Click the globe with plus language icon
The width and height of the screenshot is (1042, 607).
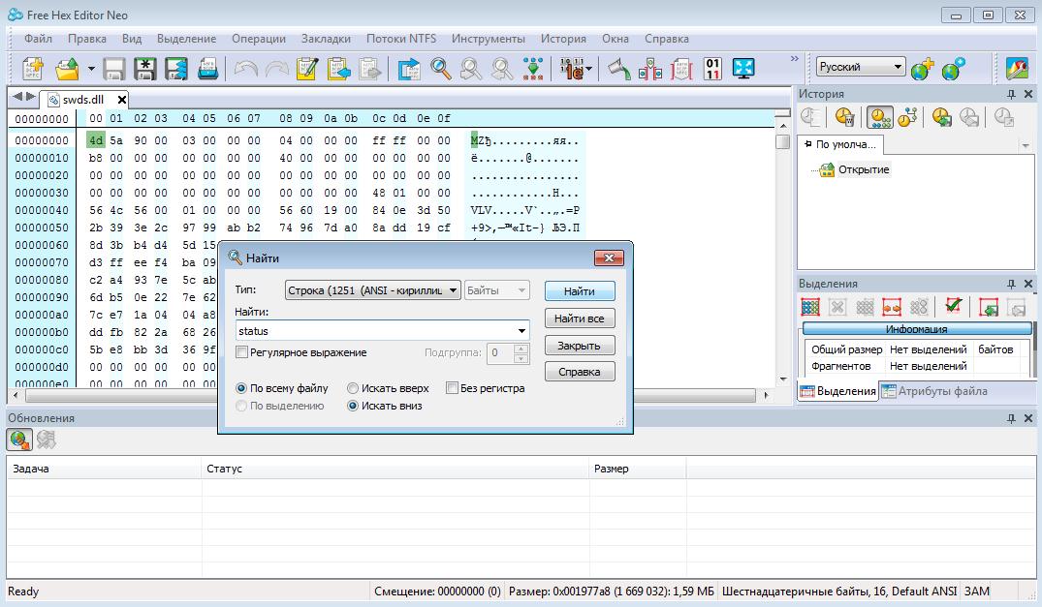[922, 69]
